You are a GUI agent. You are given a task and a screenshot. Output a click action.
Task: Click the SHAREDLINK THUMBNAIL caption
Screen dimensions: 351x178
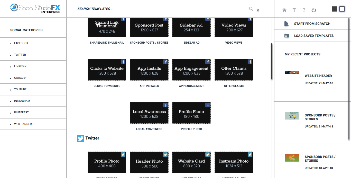107,43
